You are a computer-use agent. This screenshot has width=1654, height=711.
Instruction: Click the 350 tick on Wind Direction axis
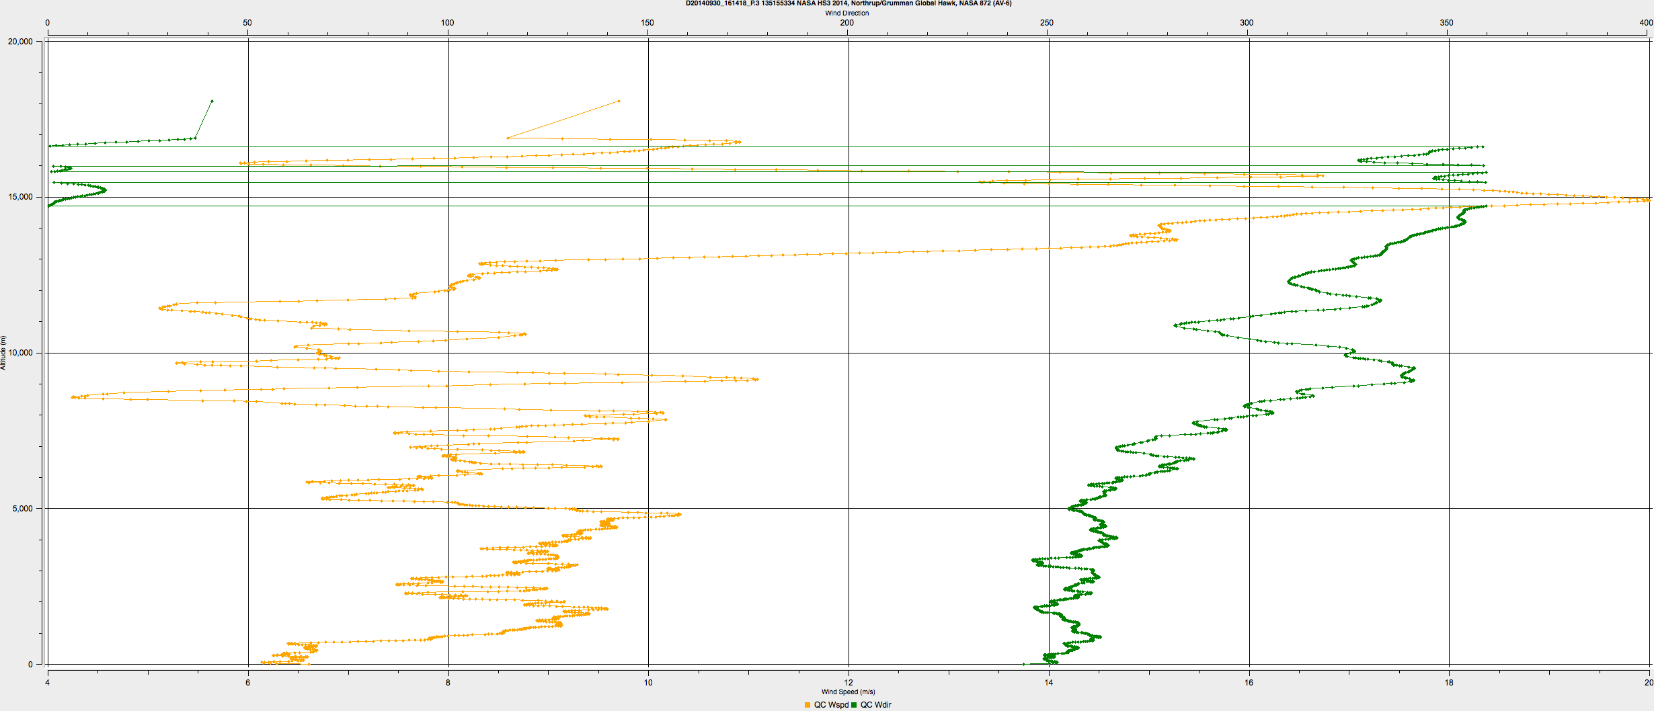(x=1446, y=23)
